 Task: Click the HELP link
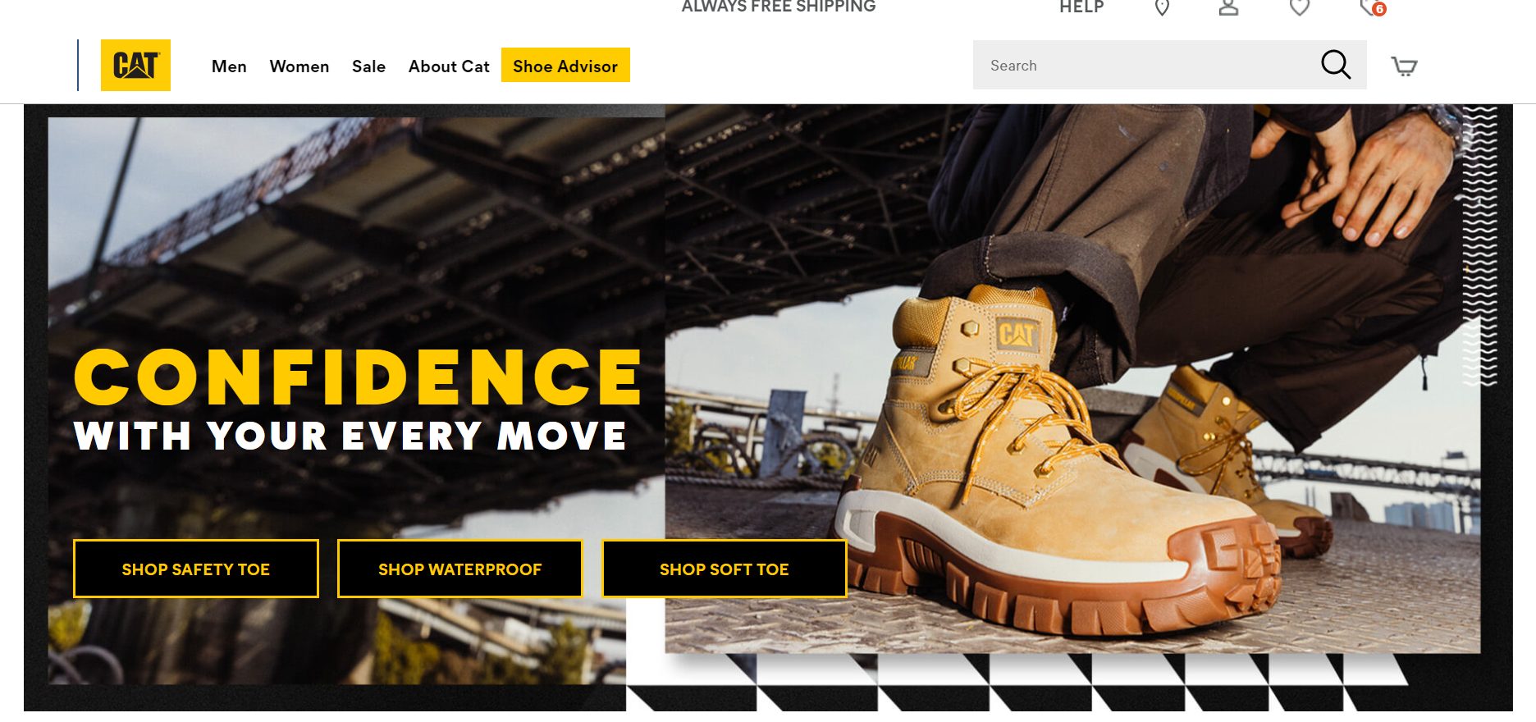pyautogui.click(x=1081, y=7)
